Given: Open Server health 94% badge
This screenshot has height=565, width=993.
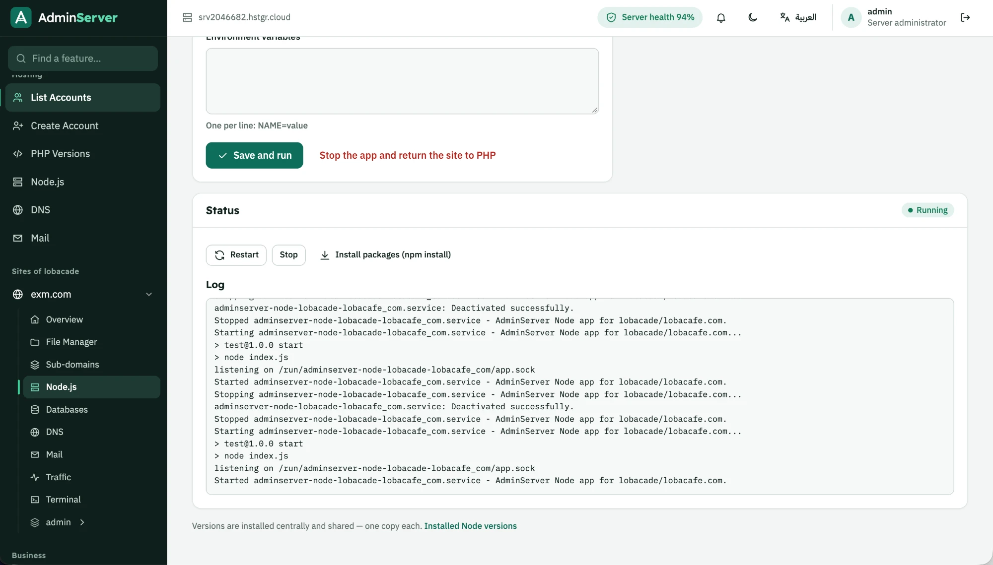Looking at the screenshot, I should point(650,17).
